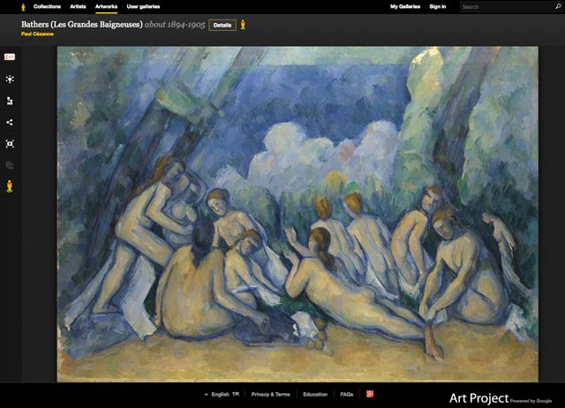
Task: Click the pegman icon beside Details button
Action: click(244, 25)
